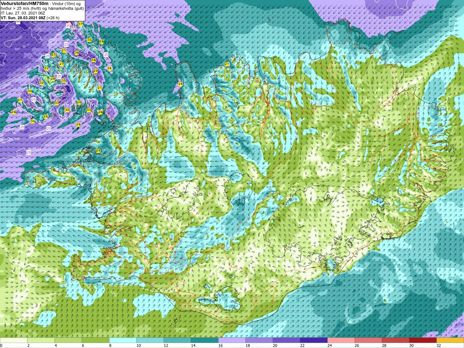Select the 30–32 m/s dark red legend swatch
The image size is (464, 348).
point(423,341)
